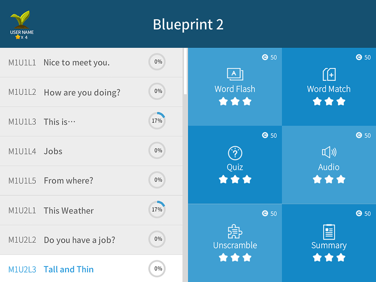
Task: Open lesson M1U1L3 This is…
Action: pos(91,121)
